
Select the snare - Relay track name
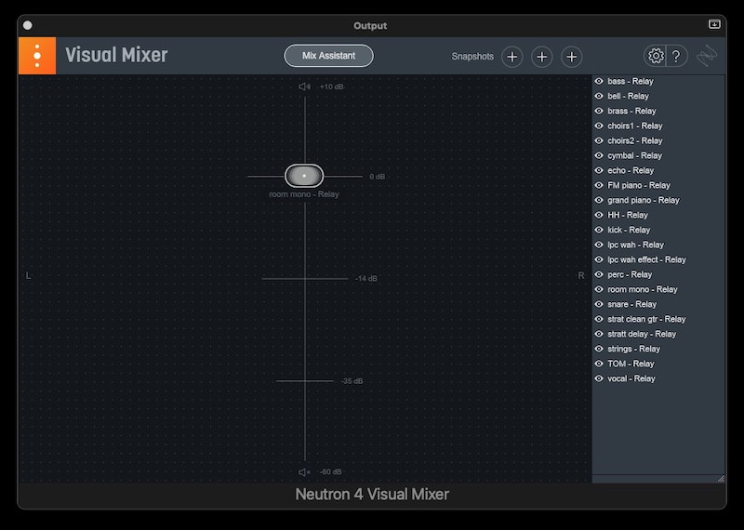pos(632,304)
